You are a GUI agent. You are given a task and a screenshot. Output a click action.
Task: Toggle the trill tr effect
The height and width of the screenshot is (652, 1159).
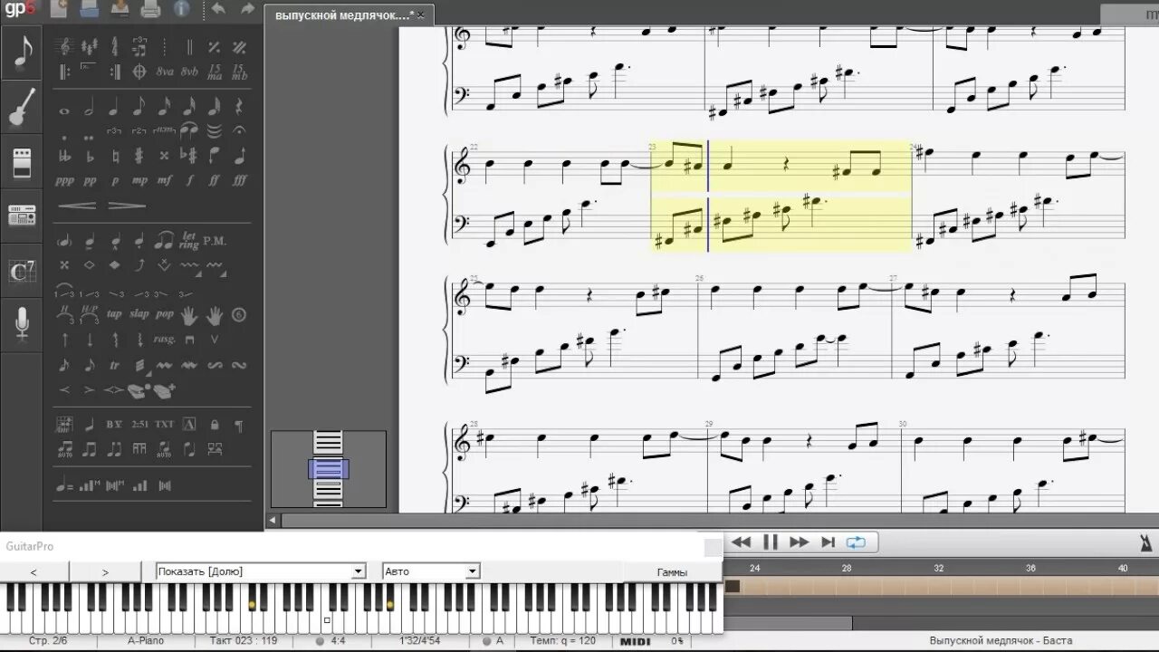click(x=114, y=366)
